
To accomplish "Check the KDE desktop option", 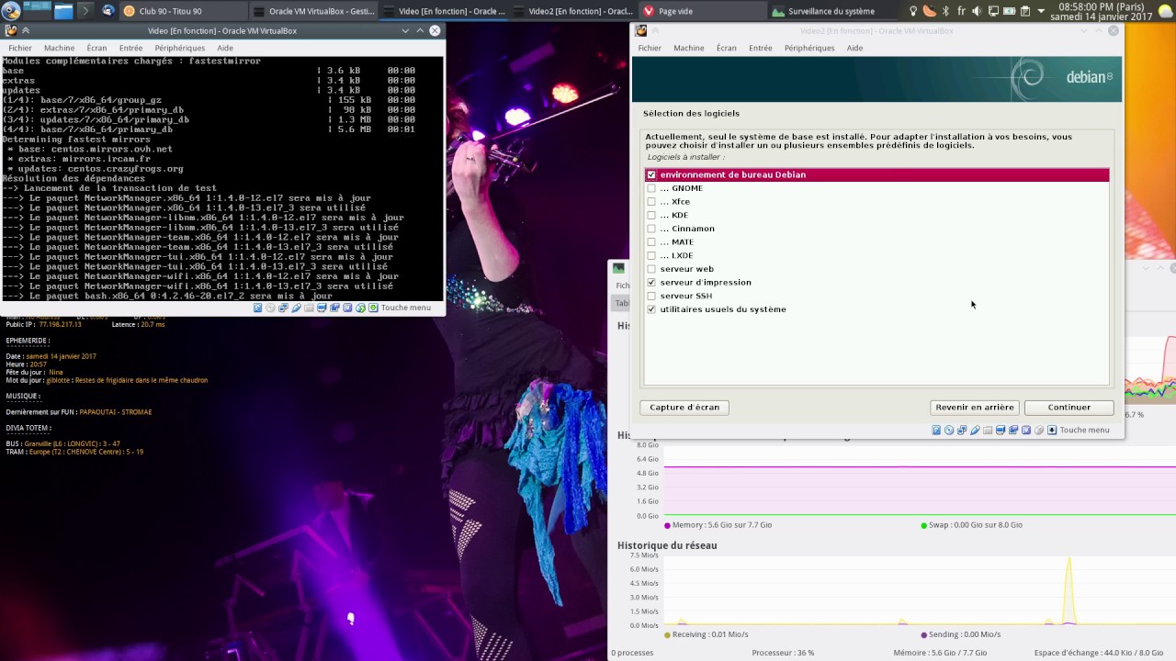I will (651, 215).
